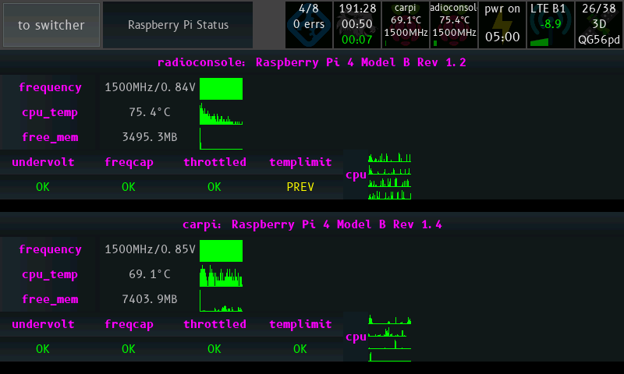Click carpi freqcap OK status
The width and height of the screenshot is (624, 374).
(129, 349)
